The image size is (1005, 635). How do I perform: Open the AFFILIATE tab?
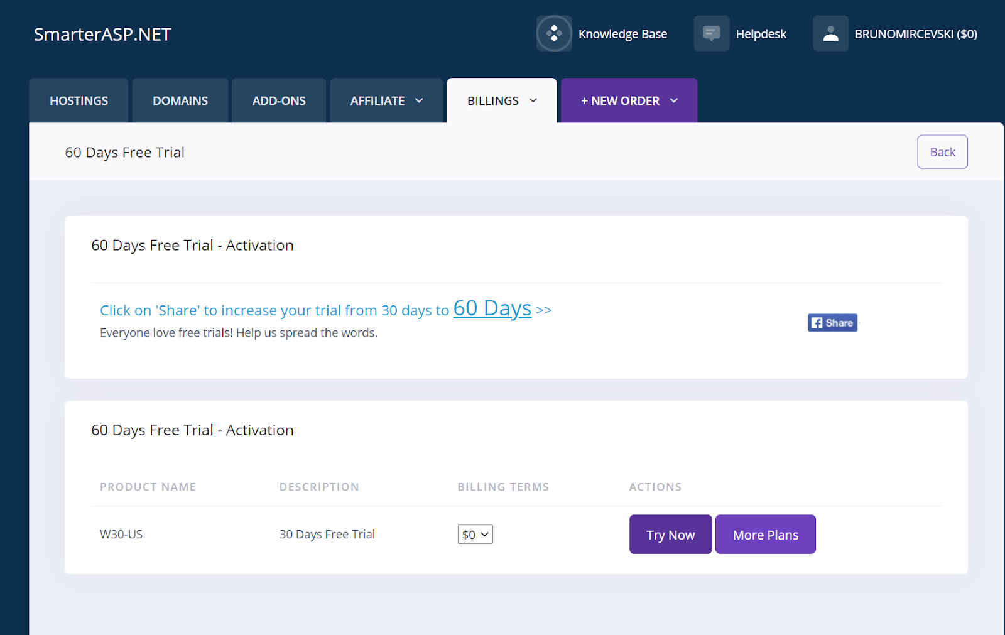tap(386, 100)
